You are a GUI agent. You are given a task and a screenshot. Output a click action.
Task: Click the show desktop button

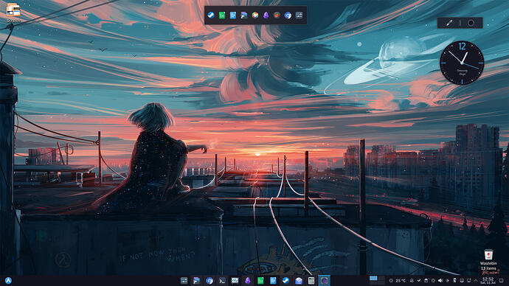point(502,281)
